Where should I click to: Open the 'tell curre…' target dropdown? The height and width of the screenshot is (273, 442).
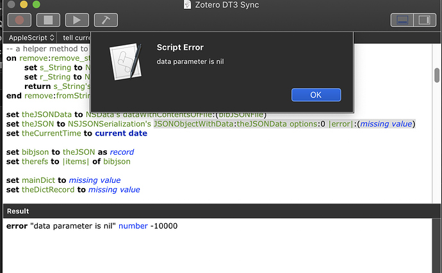76,38
